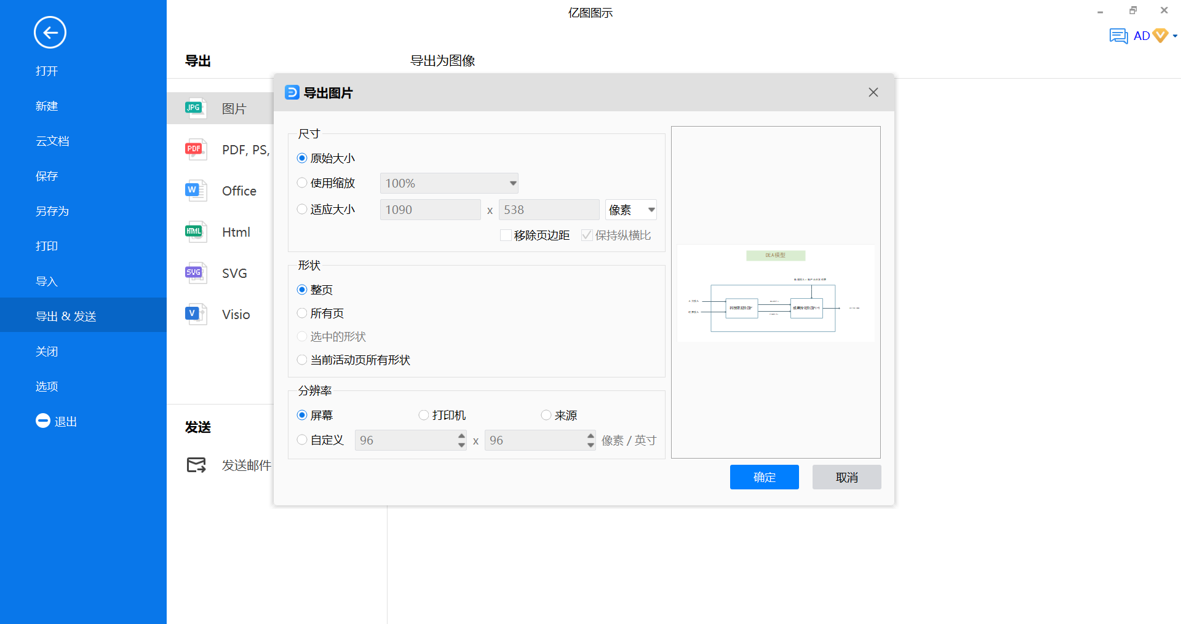This screenshot has width=1181, height=624.
Task: Enable the remove page margin checkbox
Action: [x=506, y=235]
